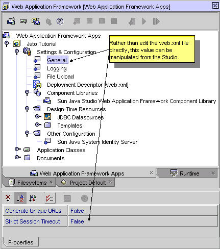The image size is (220, 249).
Task: Click the icon beside File Upload node
Action: tap(37, 76)
